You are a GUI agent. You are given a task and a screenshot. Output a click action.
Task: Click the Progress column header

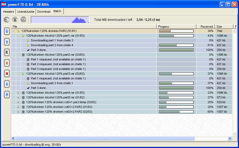176,27
